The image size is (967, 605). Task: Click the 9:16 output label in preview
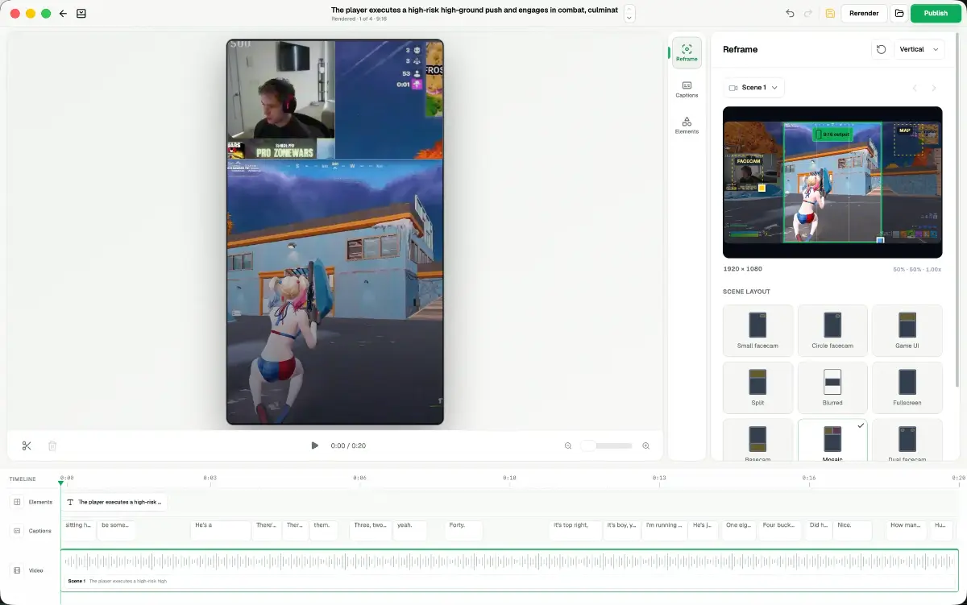[x=832, y=135]
